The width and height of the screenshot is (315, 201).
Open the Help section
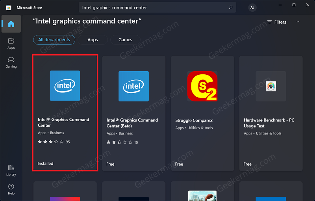tap(11, 189)
